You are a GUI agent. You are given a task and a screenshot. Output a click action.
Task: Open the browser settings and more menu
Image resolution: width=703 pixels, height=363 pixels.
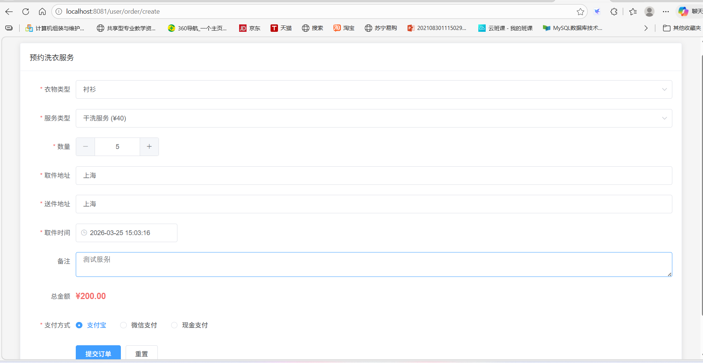coord(666,11)
